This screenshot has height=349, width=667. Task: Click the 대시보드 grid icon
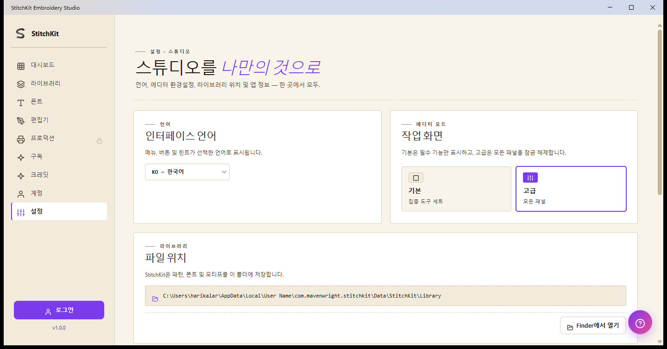point(21,66)
